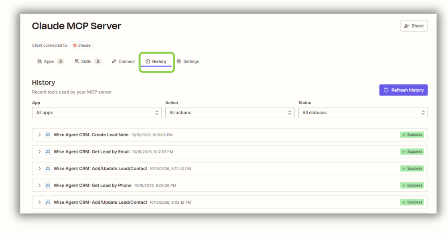Expand the Get Lead by Email entry
This screenshot has height=233, width=448.
tap(39, 151)
